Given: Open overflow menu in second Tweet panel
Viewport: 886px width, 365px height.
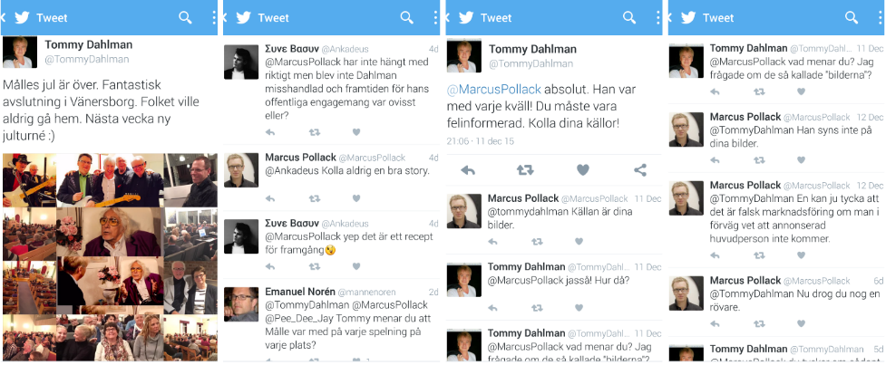Looking at the screenshot, I should click(437, 17).
